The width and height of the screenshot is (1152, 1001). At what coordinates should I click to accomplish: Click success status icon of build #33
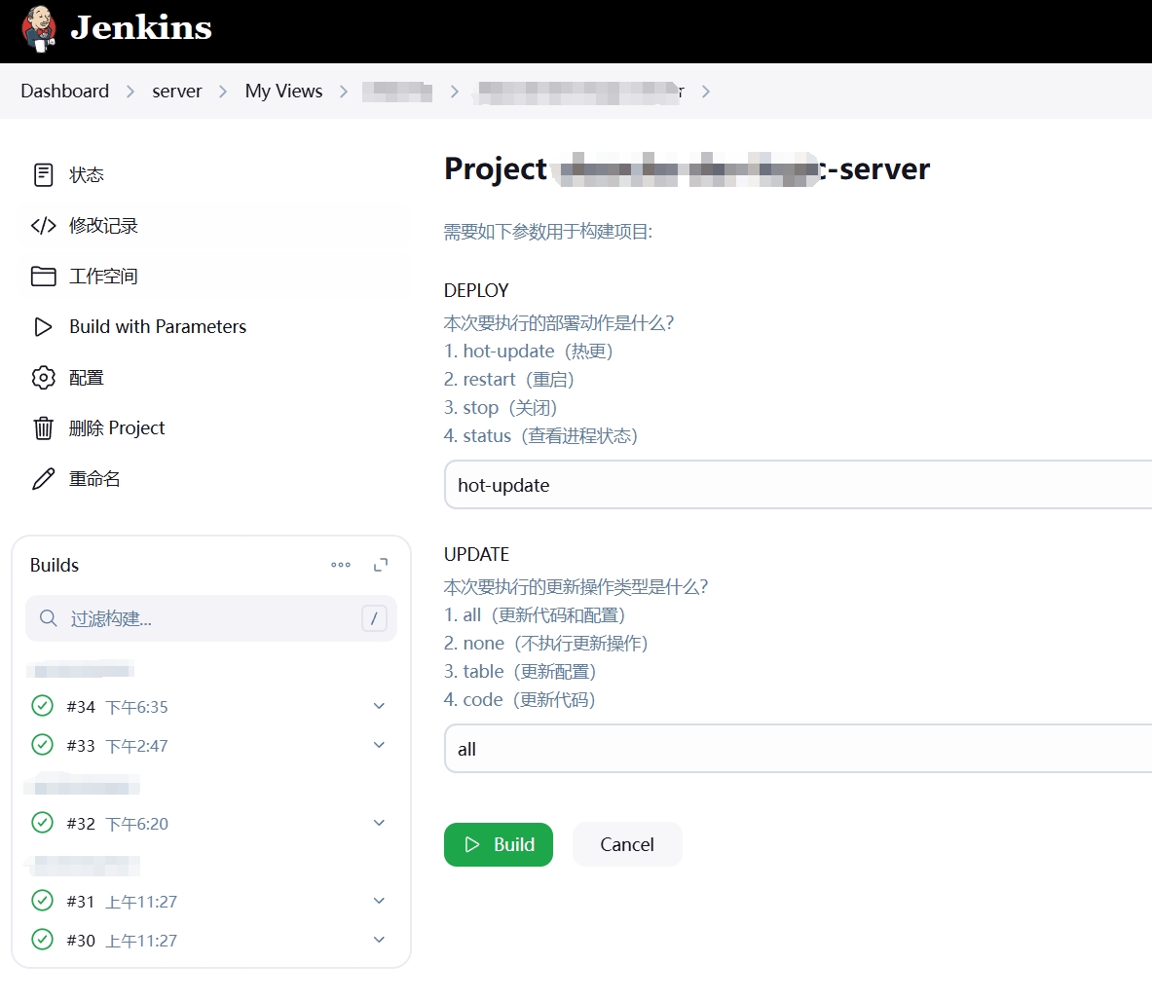43,745
